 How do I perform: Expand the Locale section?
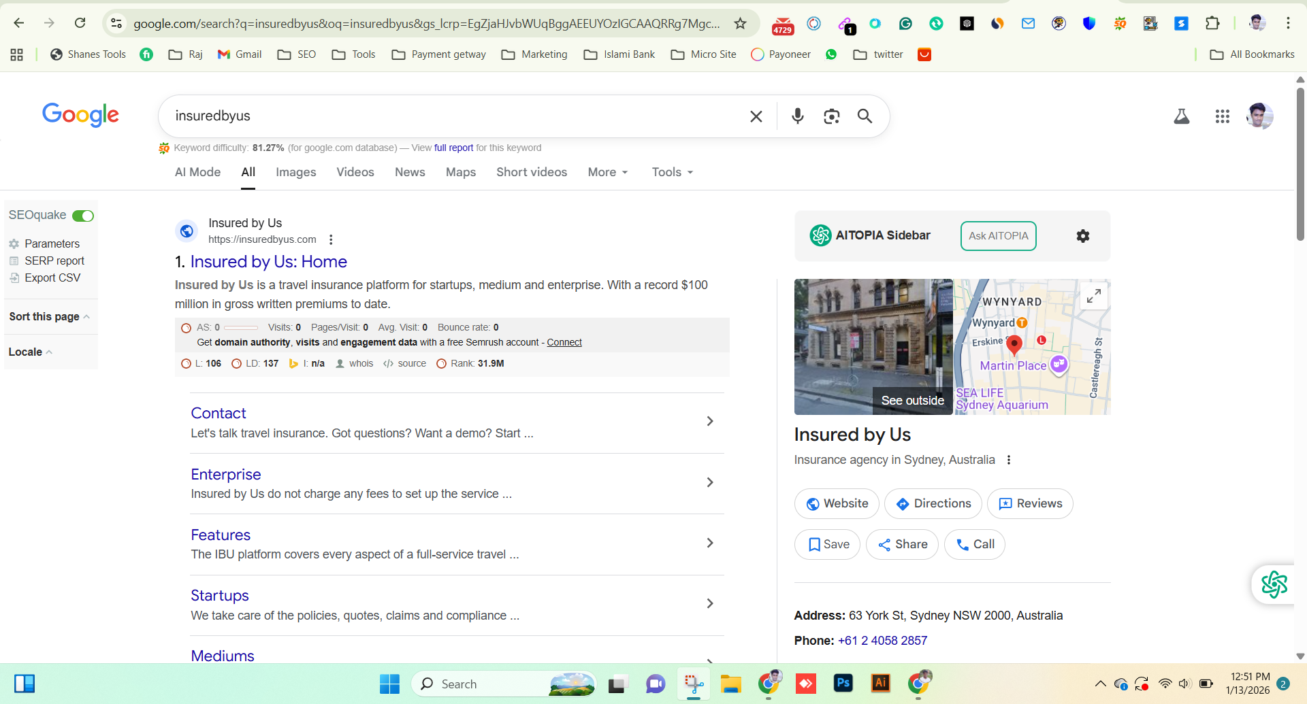pyautogui.click(x=31, y=352)
